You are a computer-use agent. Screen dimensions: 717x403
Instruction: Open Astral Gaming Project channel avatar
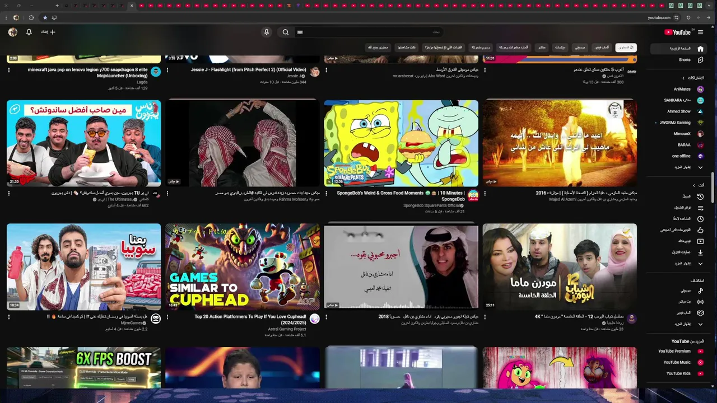pos(315,319)
